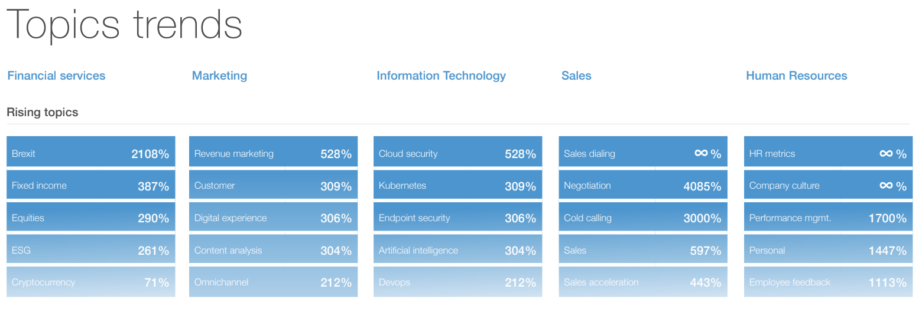Go to the Sales category heading
The width and height of the screenshot is (922, 309).
coord(576,76)
